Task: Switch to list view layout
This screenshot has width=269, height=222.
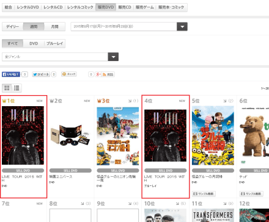Action: tap(17, 88)
